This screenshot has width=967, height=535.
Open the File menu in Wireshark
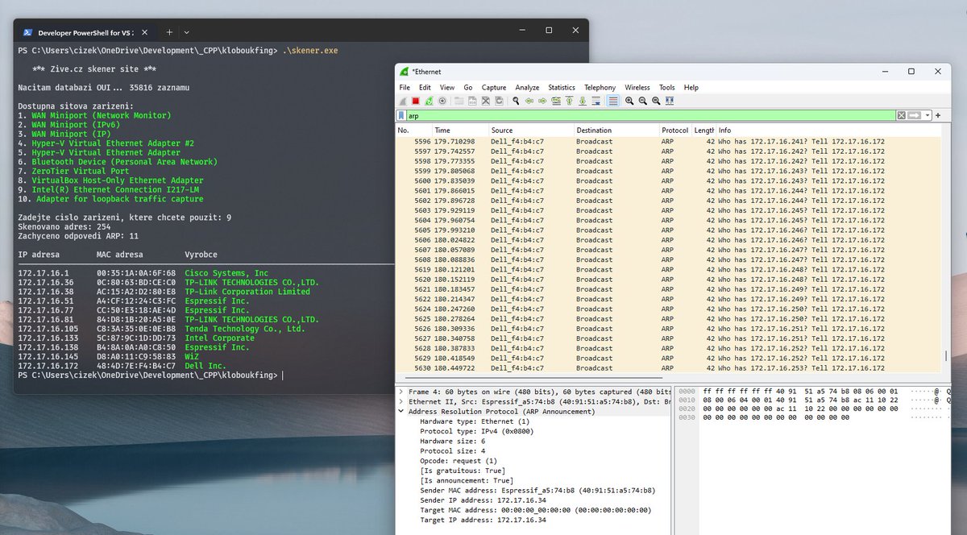[x=405, y=87]
